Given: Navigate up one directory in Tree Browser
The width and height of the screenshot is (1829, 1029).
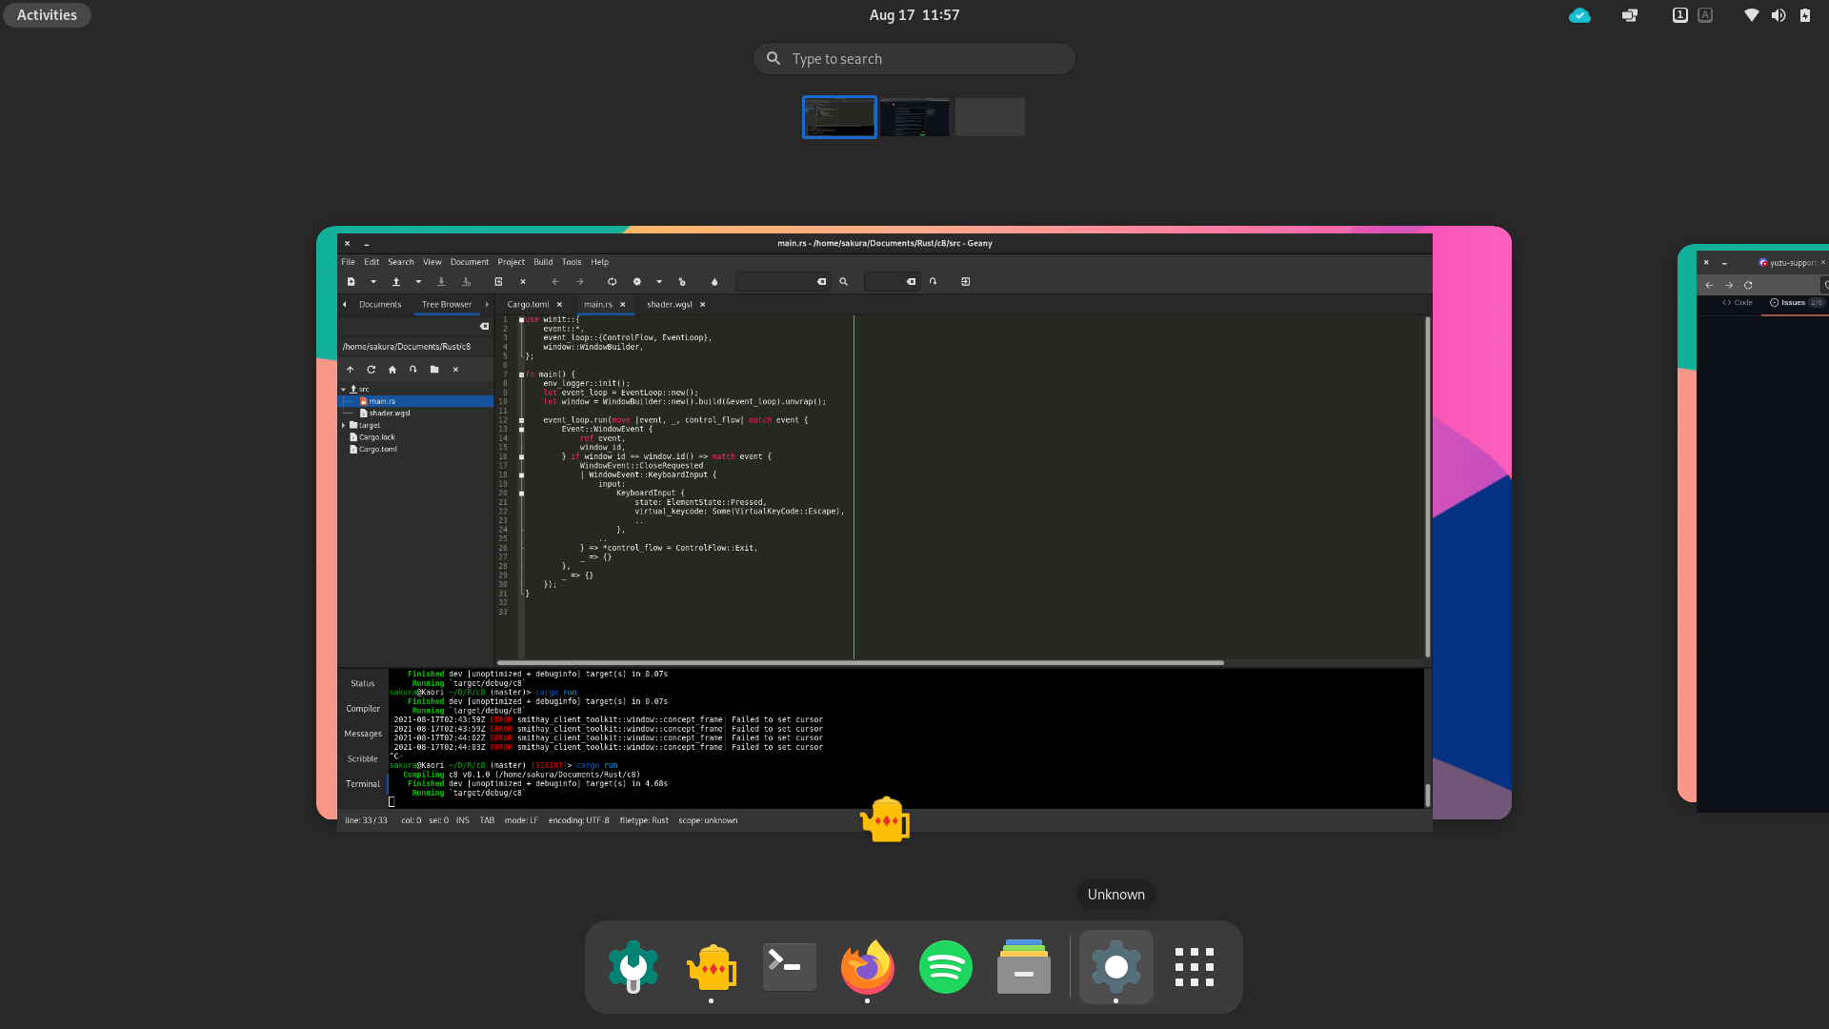Looking at the screenshot, I should coord(351,370).
